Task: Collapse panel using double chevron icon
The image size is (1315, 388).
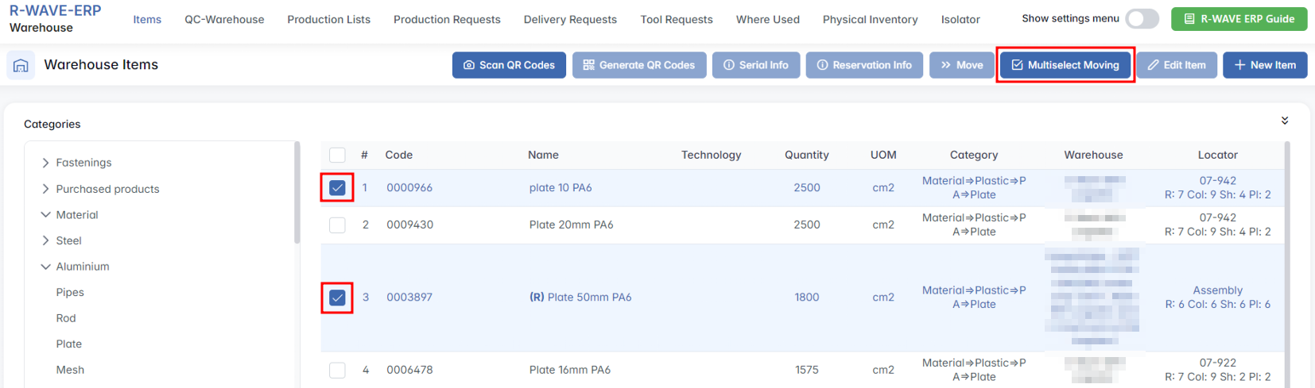Action: (1285, 121)
